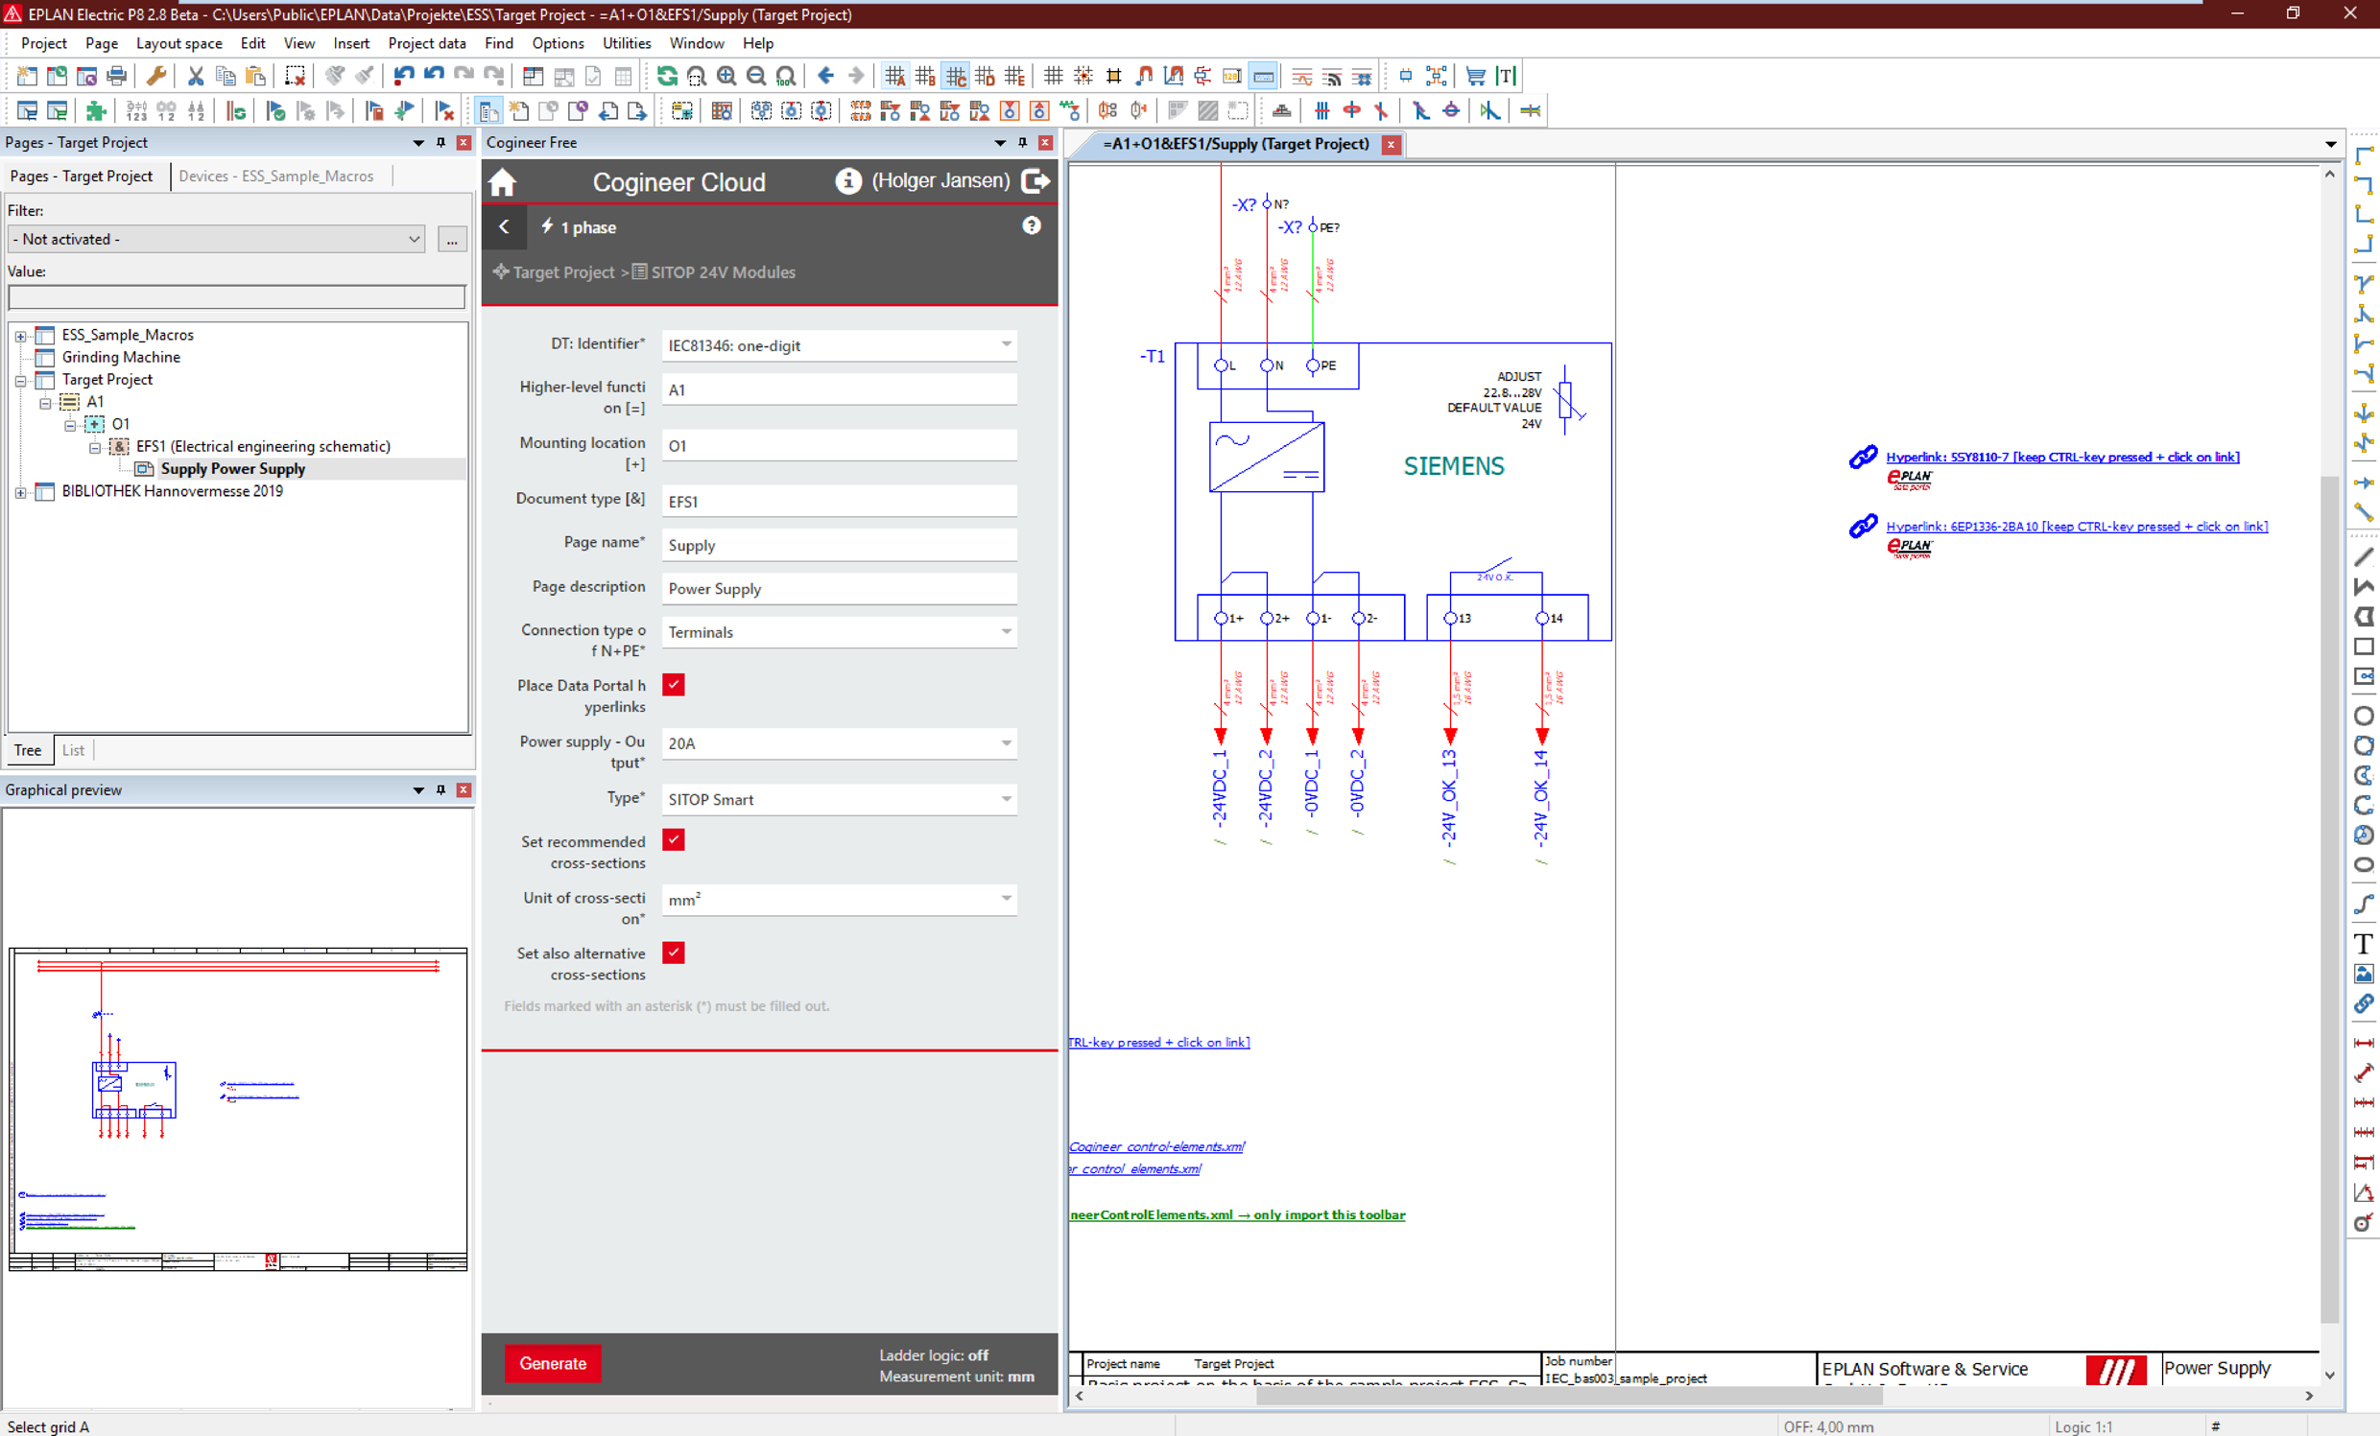Uncheck Place Data Portal hyperlinks
Image resolution: width=2380 pixels, height=1436 pixels.
[674, 685]
